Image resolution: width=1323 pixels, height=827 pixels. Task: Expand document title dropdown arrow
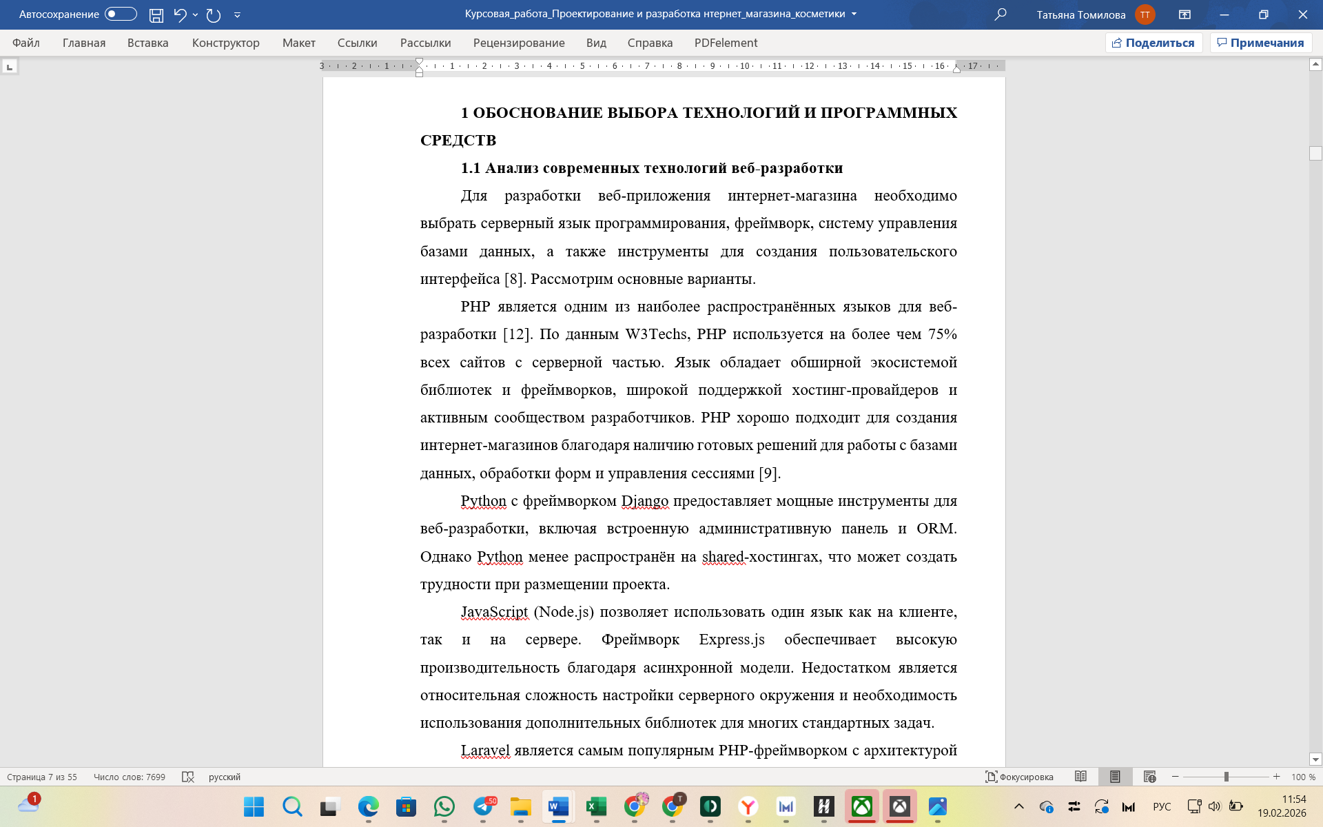pos(854,14)
